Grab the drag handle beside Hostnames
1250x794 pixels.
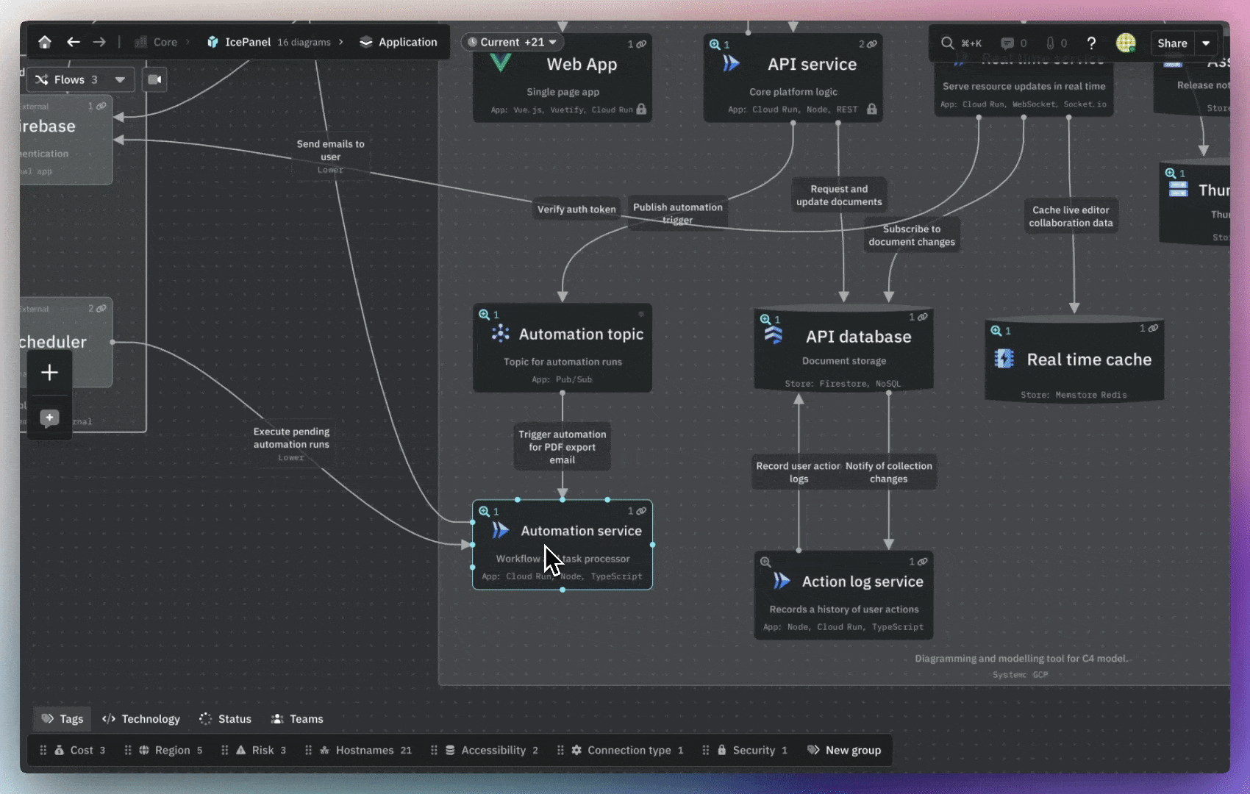coord(308,750)
